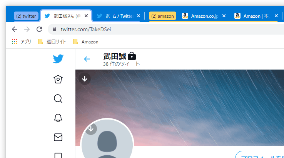The height and width of the screenshot is (158, 284).
Task: Click the 武田誠 profile name heading
Action: [115, 56]
